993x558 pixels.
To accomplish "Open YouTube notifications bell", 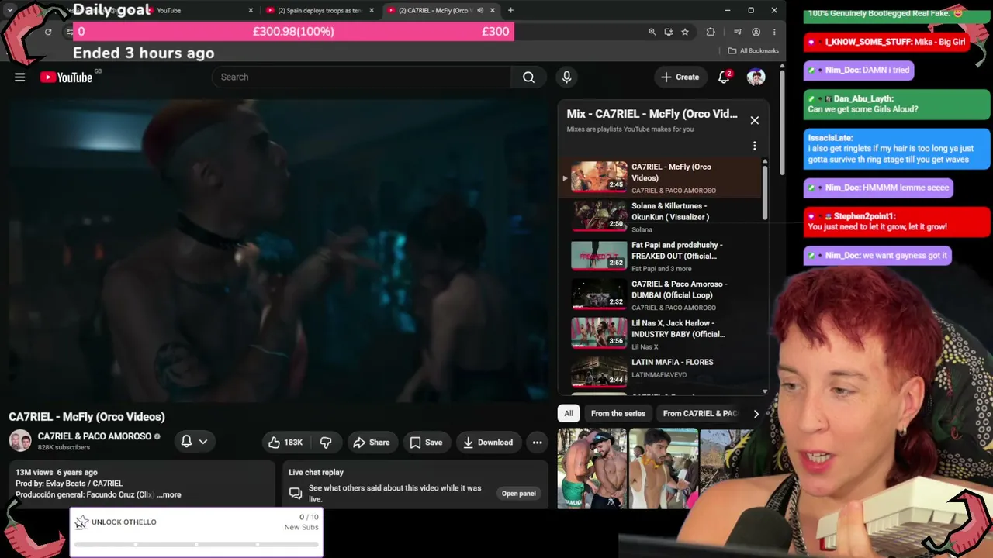I will pyautogui.click(x=724, y=77).
